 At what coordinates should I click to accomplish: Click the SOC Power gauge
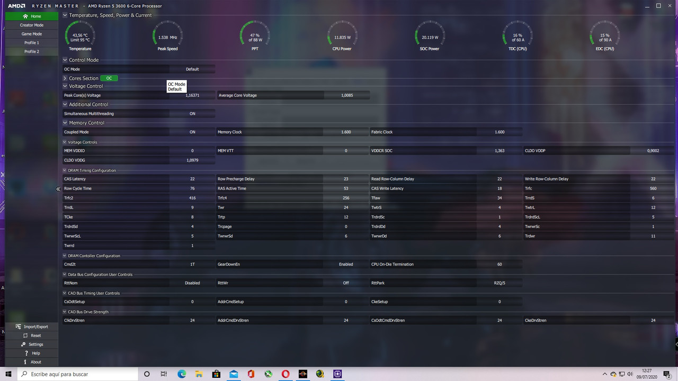(430, 36)
